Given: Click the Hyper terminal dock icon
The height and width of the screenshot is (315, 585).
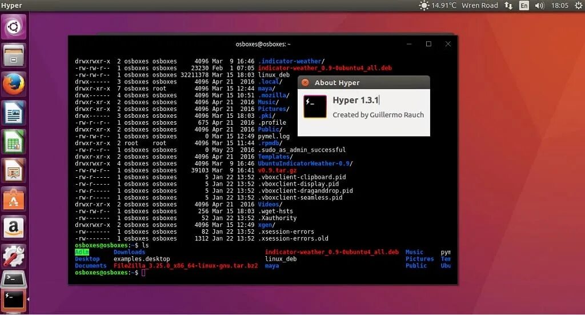Looking at the screenshot, I should [x=14, y=300].
